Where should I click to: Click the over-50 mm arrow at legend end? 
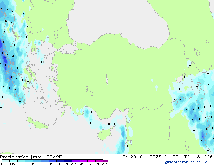[x=107, y=161]
